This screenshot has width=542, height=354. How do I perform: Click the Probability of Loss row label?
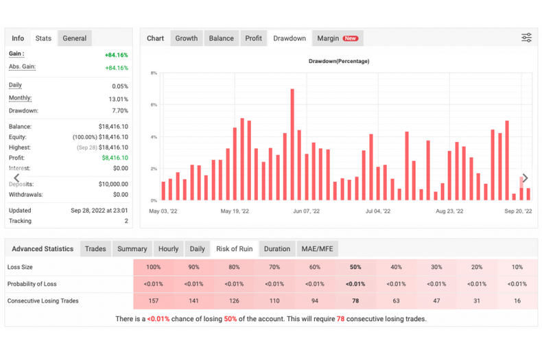click(x=32, y=284)
